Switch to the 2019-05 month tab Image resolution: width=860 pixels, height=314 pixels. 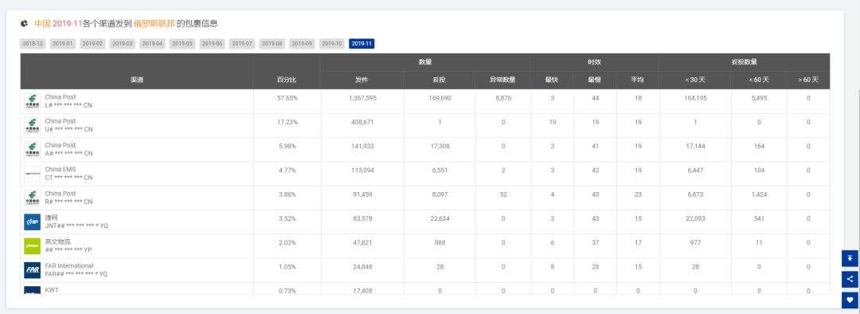182,43
